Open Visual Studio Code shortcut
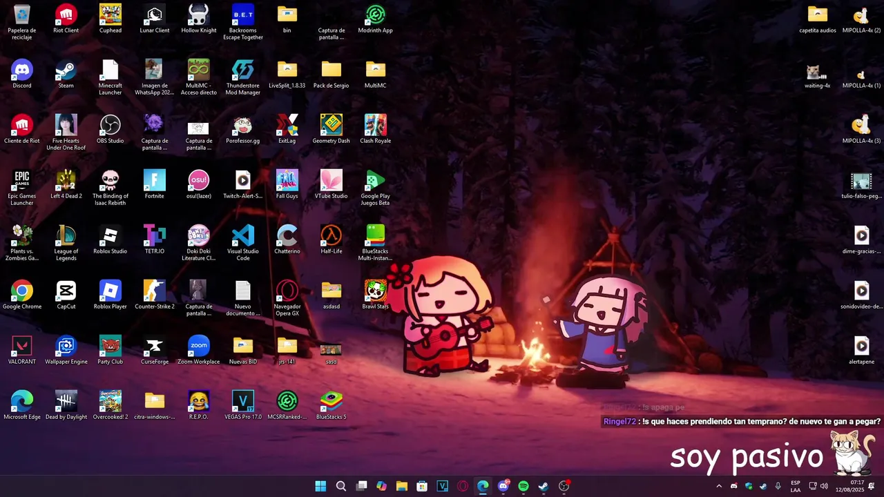Viewport: 884px width, 497px height. (243, 243)
